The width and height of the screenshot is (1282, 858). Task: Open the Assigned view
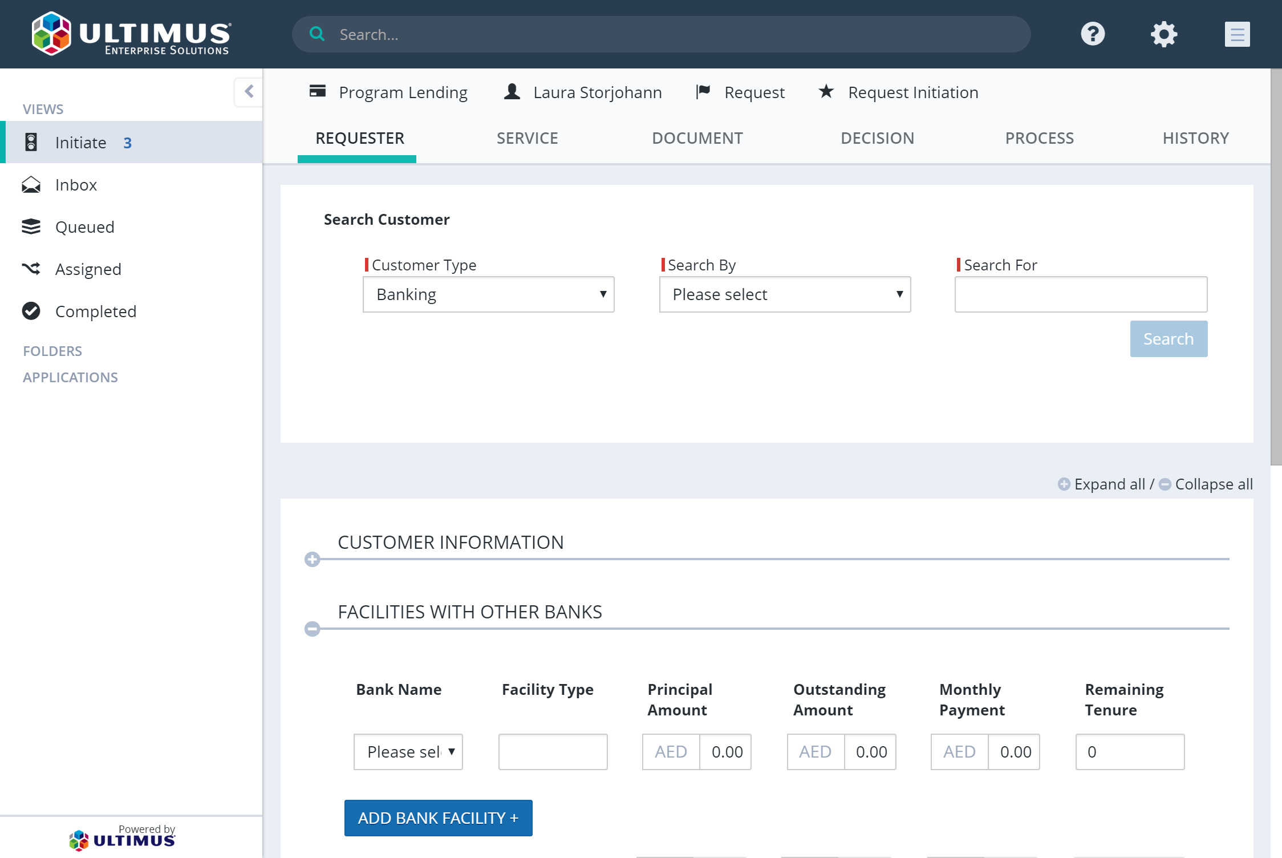[131, 269]
